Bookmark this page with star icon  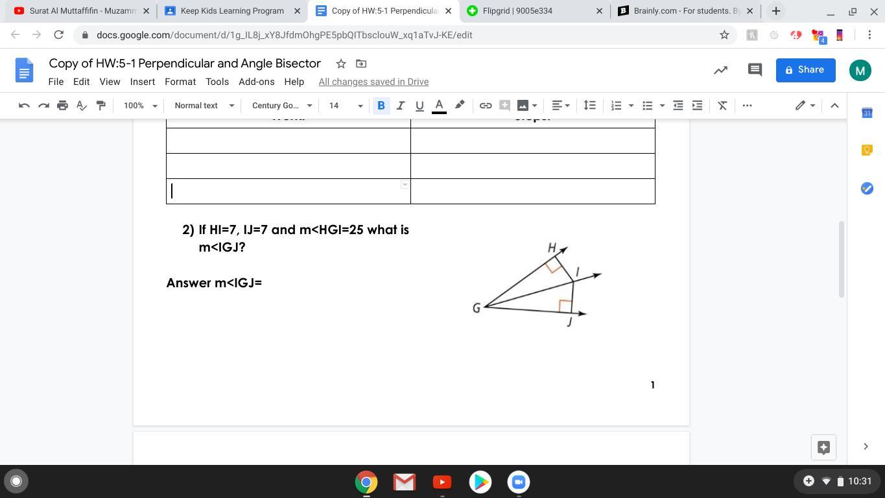[724, 35]
